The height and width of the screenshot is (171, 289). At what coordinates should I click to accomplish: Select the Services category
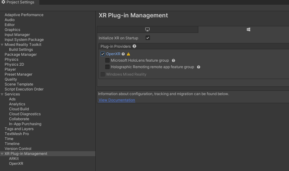click(x=12, y=94)
